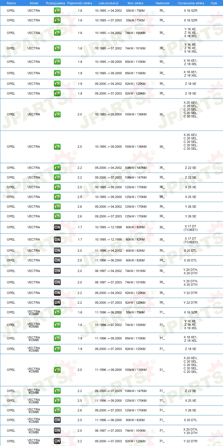
Task: Click the Model column header
Action: [34, 3]
